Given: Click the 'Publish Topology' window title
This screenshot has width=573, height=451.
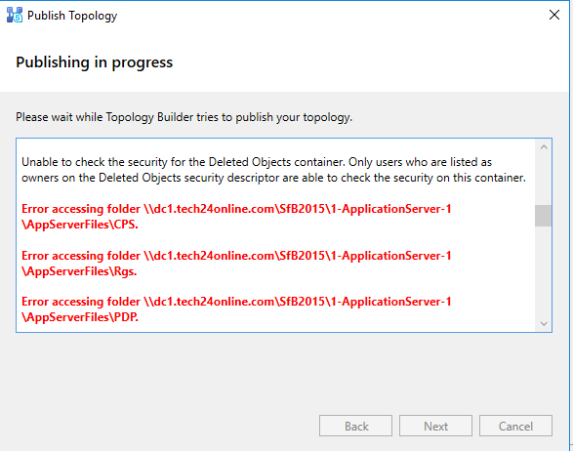Looking at the screenshot, I should 72,16.
